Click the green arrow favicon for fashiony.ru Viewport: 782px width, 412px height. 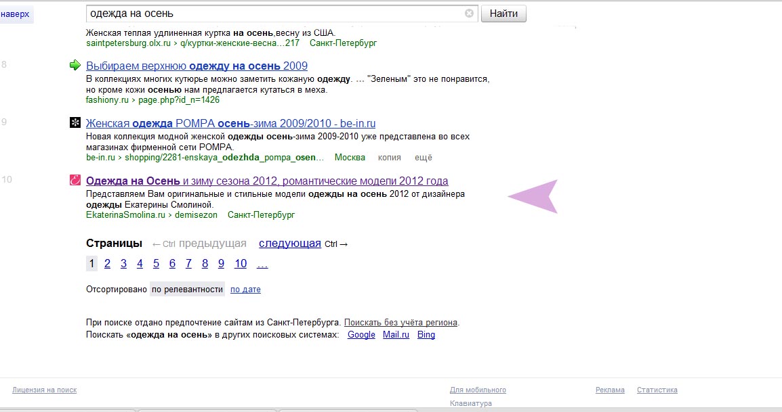point(75,65)
